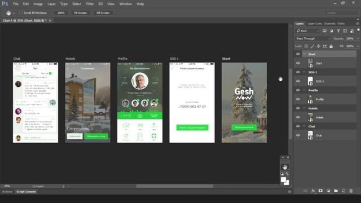Click foreground color swatch in floating toolbar

coord(283,179)
